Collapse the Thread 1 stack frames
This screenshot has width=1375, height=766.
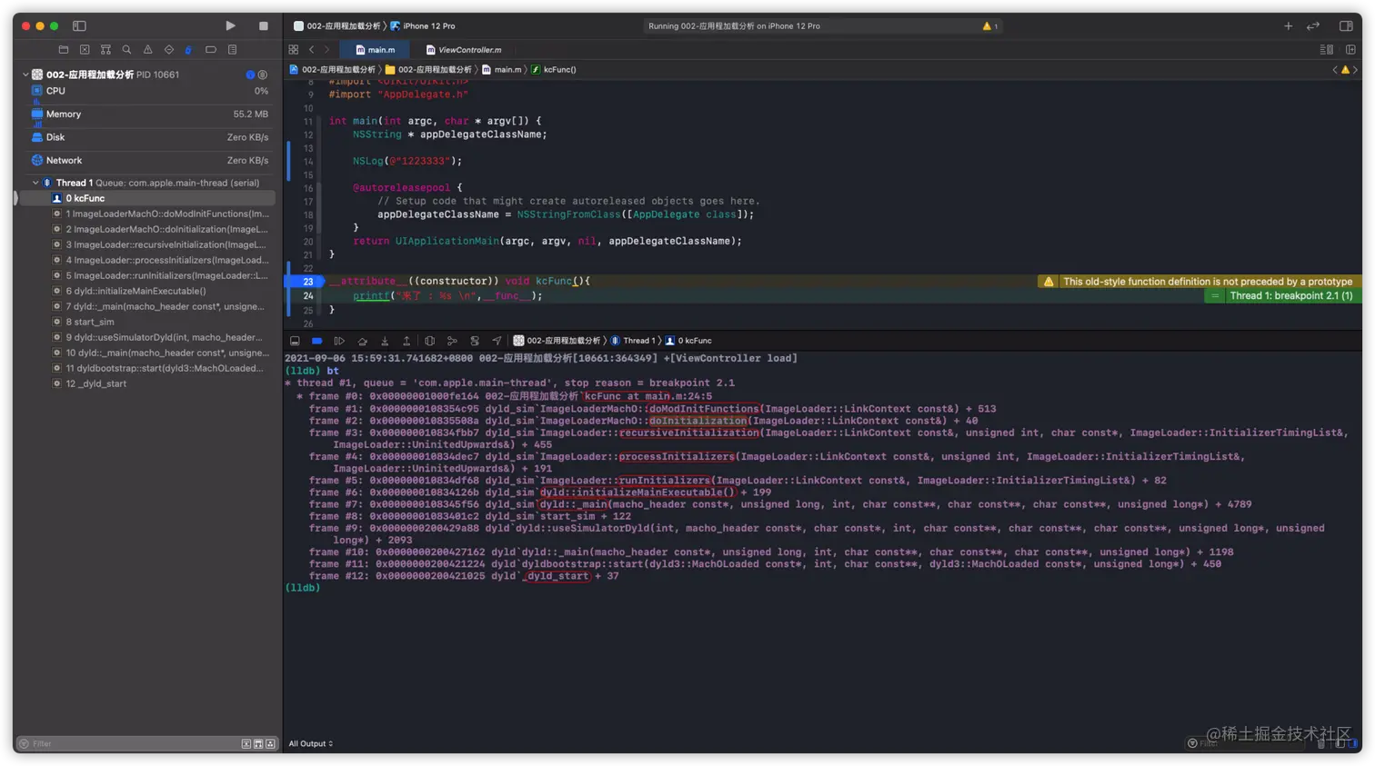[x=35, y=183]
